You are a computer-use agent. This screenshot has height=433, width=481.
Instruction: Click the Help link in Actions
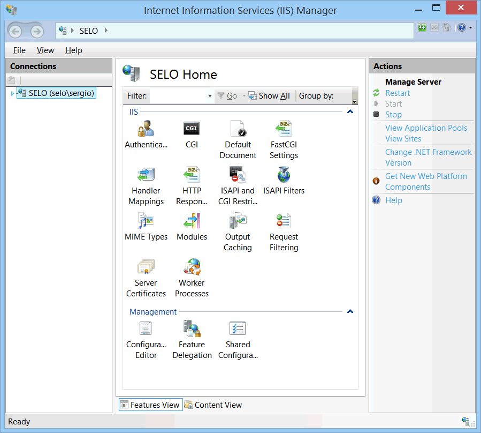pos(394,200)
